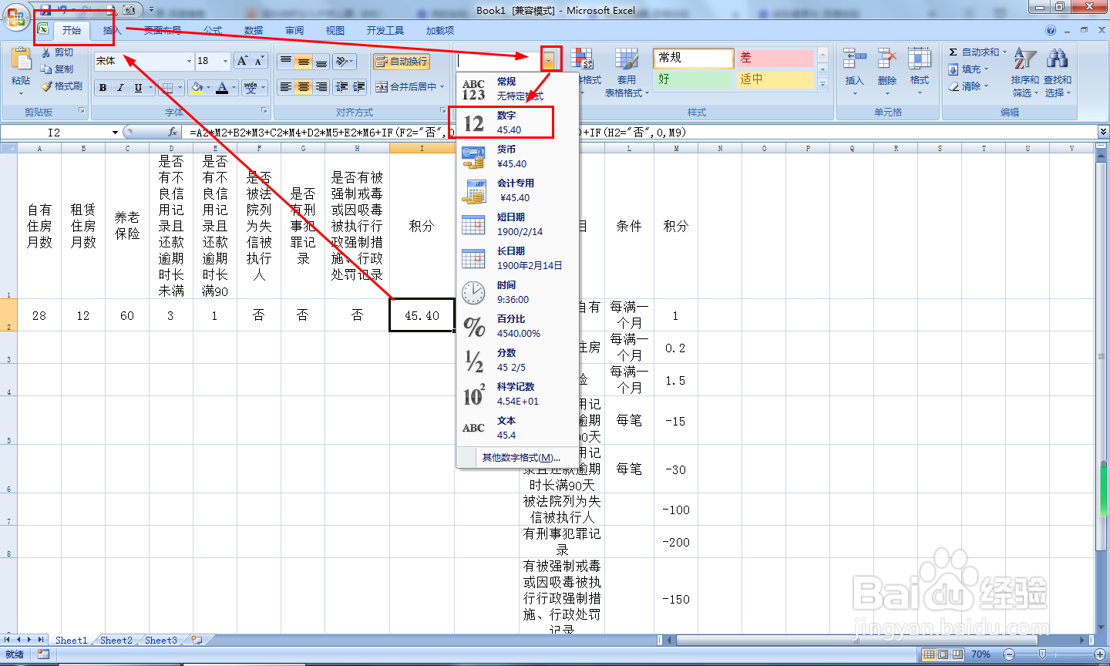The height and width of the screenshot is (666, 1110).
Task: Click the Office Button orb
Action: pyautogui.click(x=16, y=17)
